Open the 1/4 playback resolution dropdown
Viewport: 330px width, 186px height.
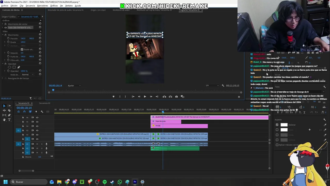point(212,86)
